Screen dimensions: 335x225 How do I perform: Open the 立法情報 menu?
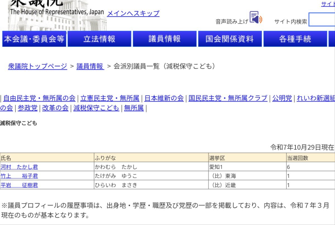[99, 39]
